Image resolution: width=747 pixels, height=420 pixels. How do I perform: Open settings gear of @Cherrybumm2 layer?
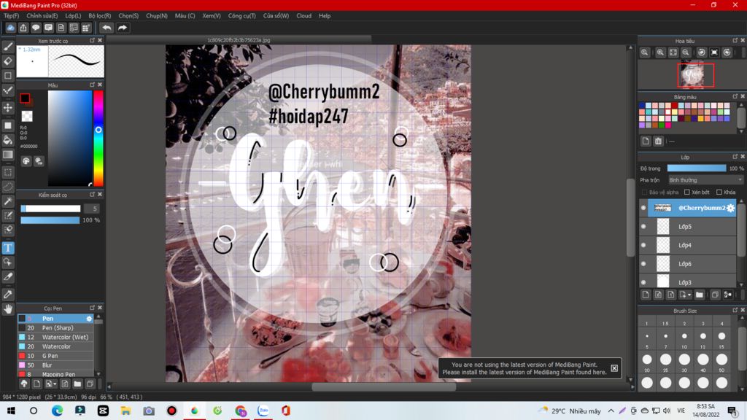tap(730, 208)
